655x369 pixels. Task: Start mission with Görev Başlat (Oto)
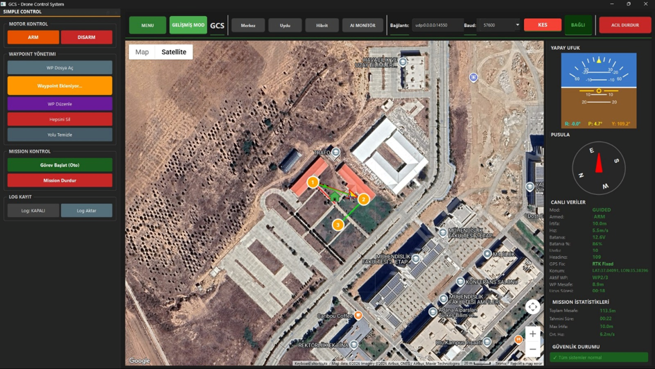[x=60, y=165]
